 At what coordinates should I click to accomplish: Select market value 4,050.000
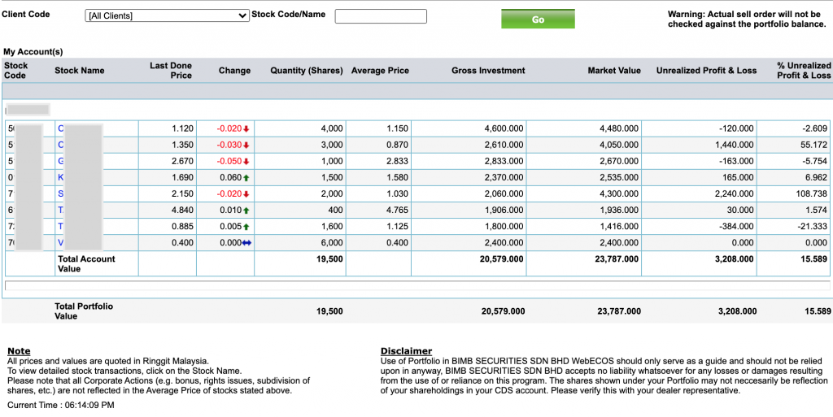(619, 145)
